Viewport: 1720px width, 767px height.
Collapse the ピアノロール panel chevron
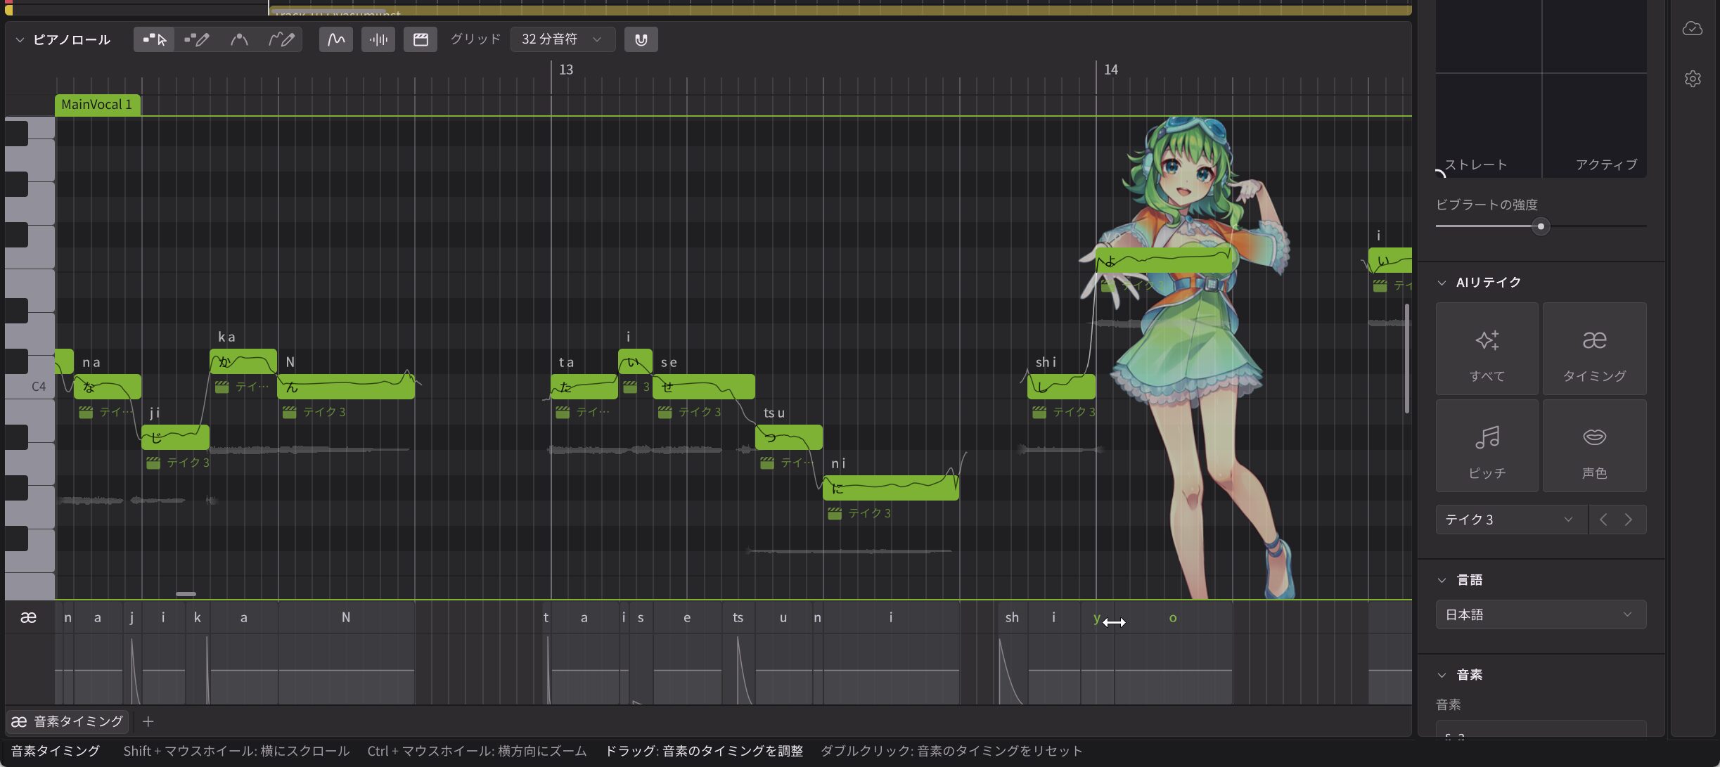click(x=20, y=40)
